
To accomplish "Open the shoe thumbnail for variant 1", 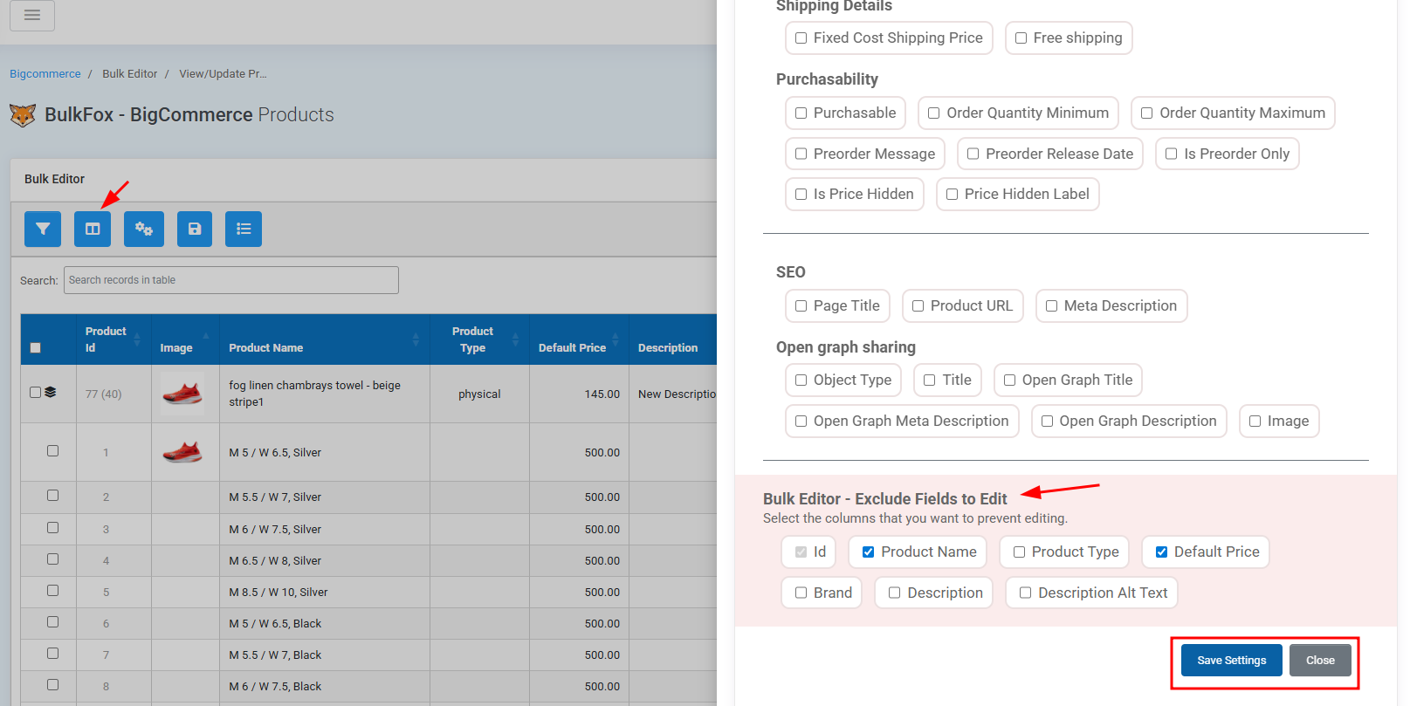I will coord(182,452).
